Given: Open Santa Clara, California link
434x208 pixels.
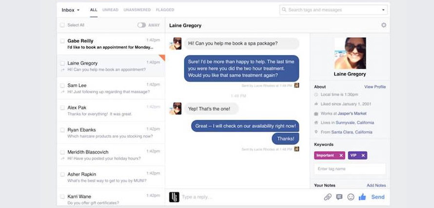Looking at the screenshot, I should (352, 132).
